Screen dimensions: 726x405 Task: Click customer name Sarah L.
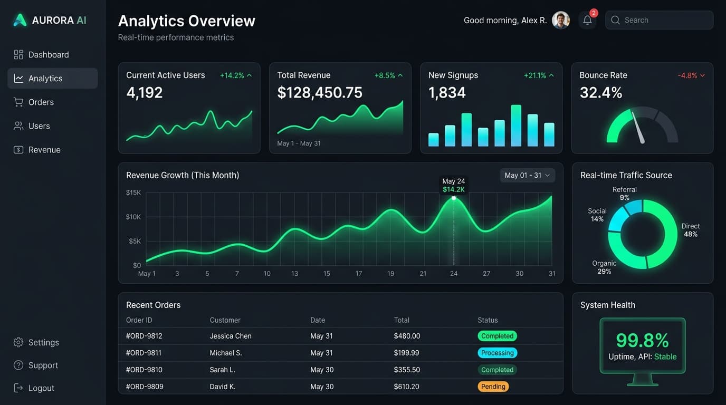coord(223,370)
